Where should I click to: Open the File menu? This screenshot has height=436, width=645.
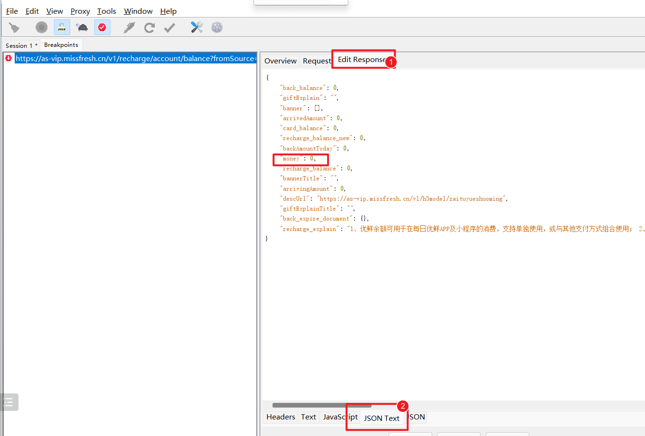[12, 11]
